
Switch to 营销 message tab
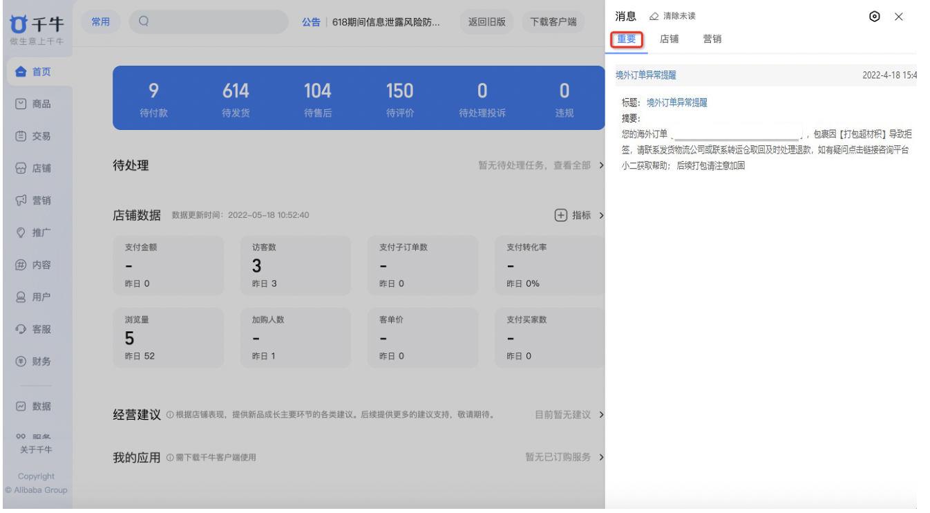[712, 39]
